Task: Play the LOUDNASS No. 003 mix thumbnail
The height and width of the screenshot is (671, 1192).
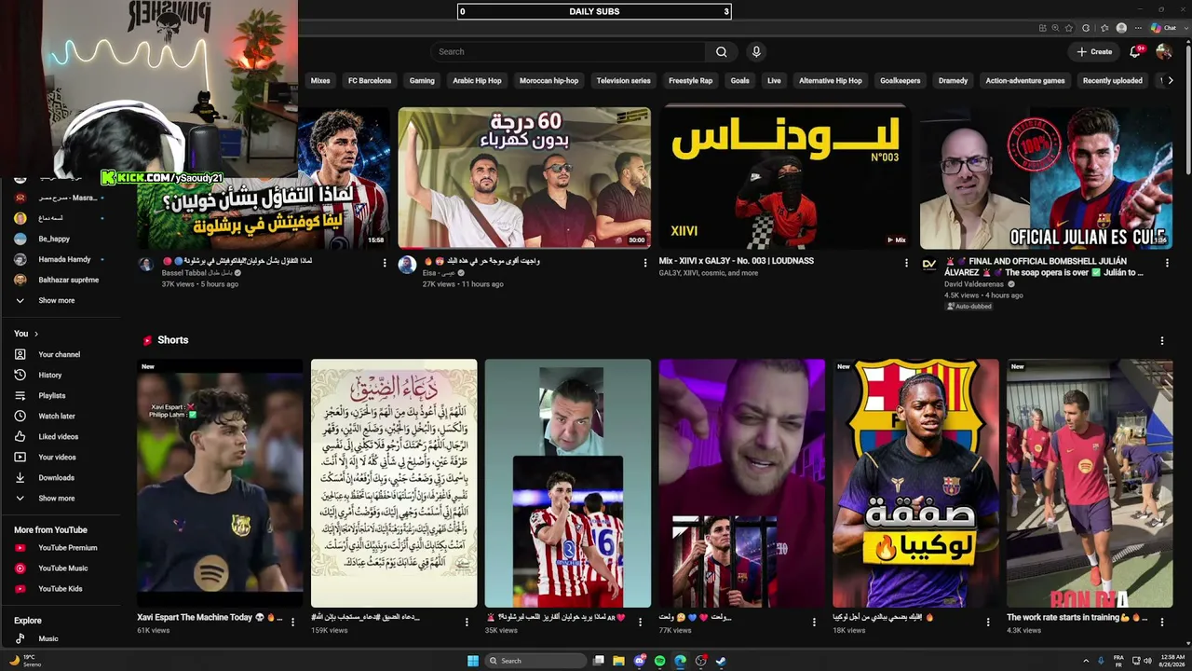Action: coord(784,178)
